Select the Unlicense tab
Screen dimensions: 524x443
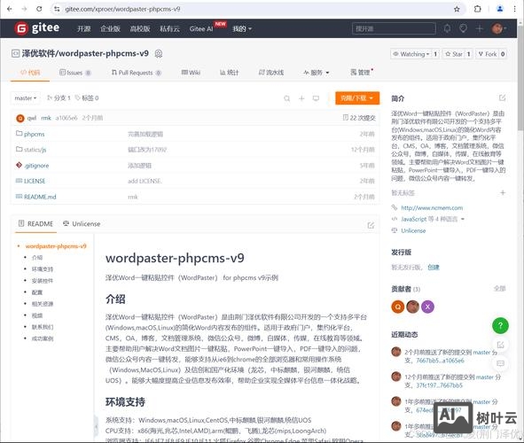coord(82,223)
